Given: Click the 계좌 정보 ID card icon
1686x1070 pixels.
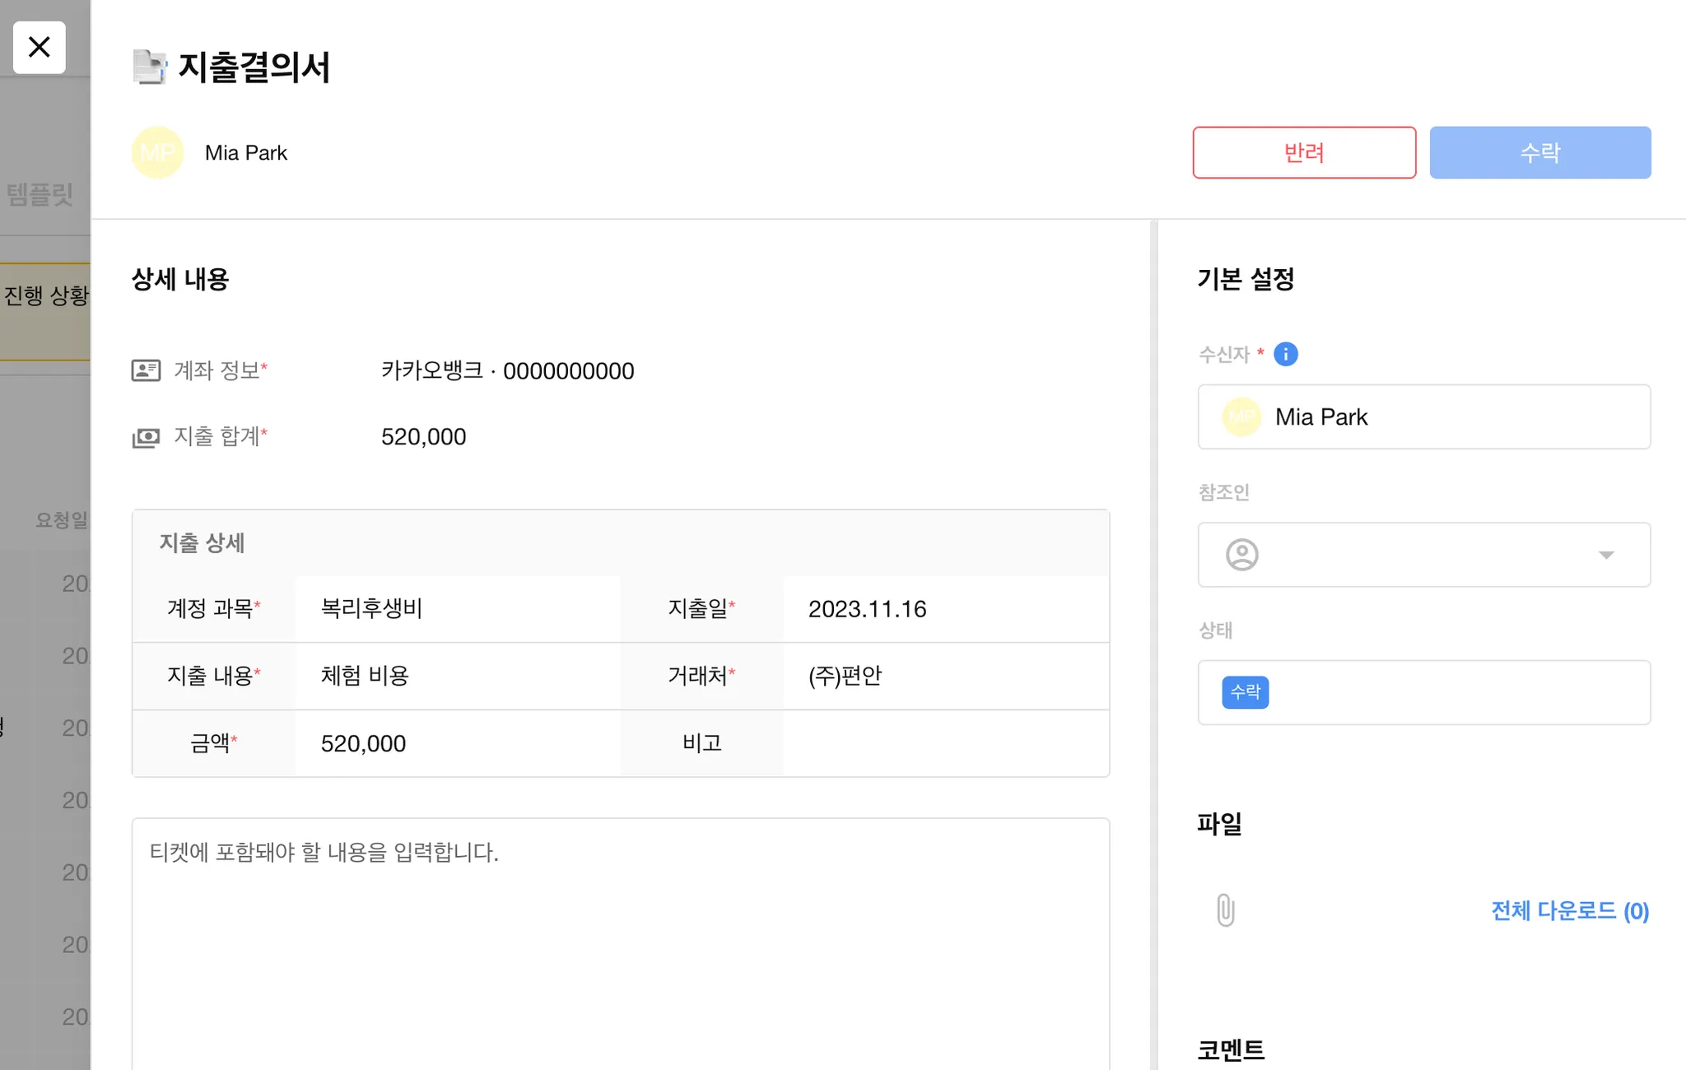Looking at the screenshot, I should point(146,370).
